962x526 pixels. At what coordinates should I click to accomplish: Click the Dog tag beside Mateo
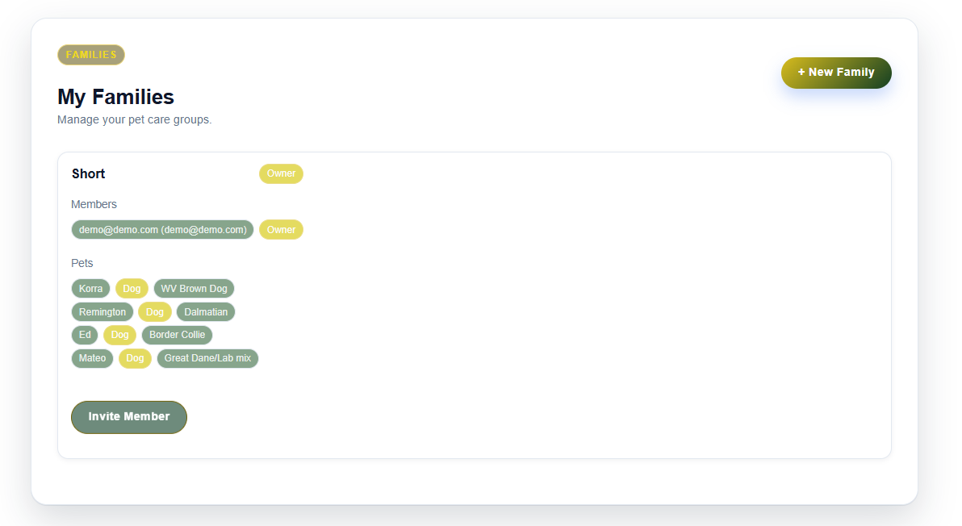tap(135, 358)
